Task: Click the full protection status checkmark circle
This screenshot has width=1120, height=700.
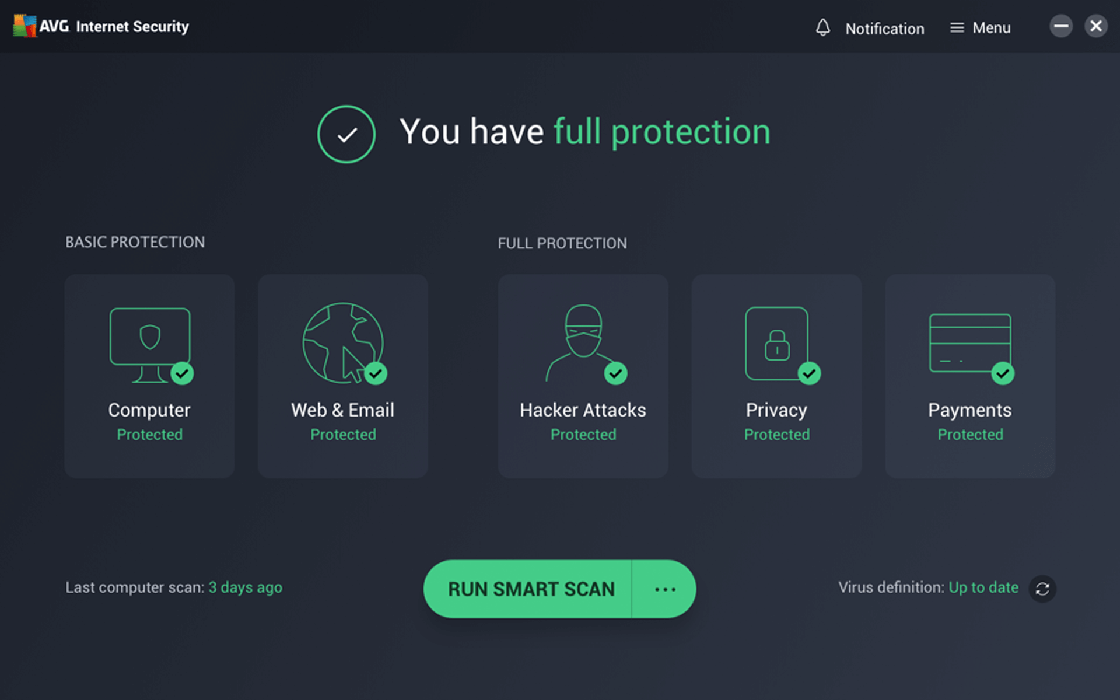Action: [346, 134]
